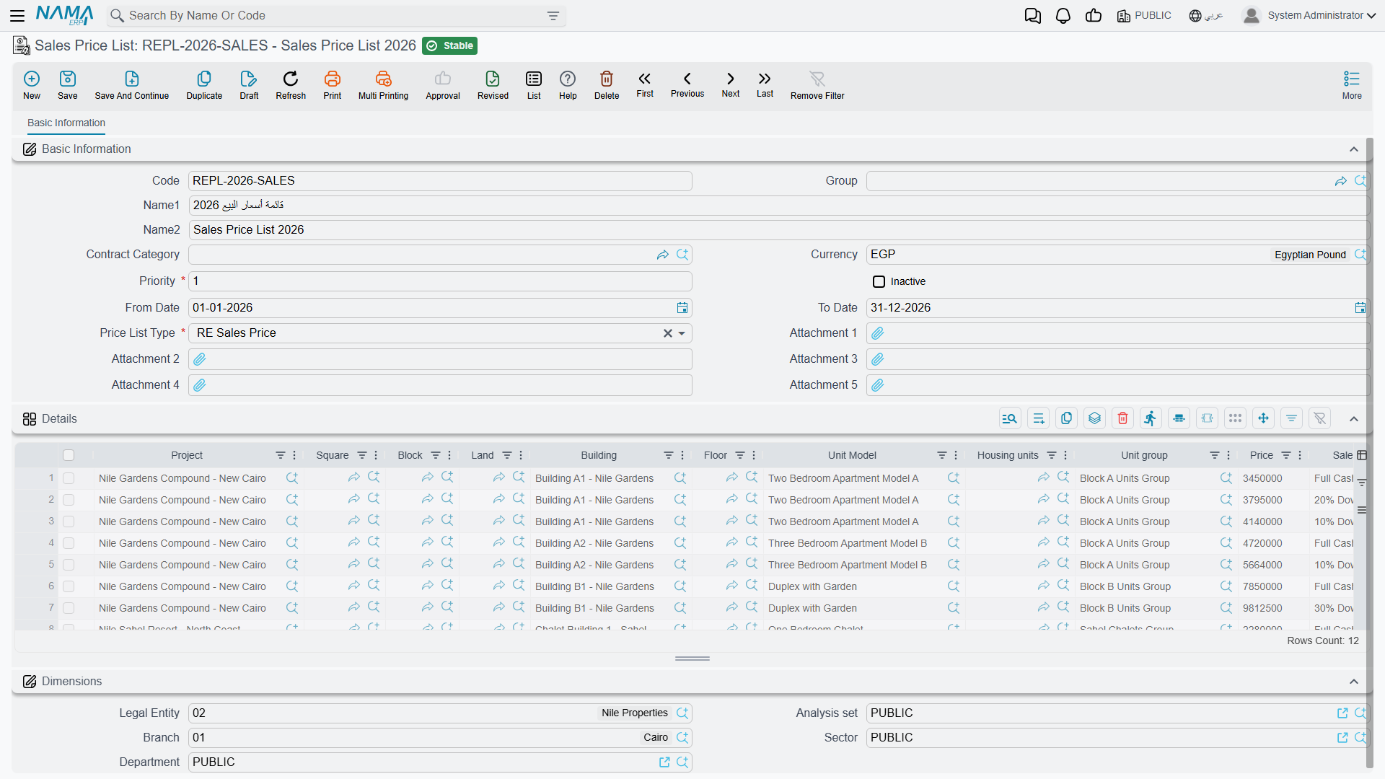Open the More toolbar menu
Viewport: 1385px width, 779px height.
(1352, 85)
